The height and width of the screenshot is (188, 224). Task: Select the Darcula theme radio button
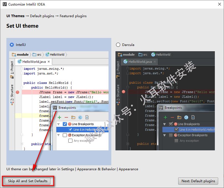point(118,45)
